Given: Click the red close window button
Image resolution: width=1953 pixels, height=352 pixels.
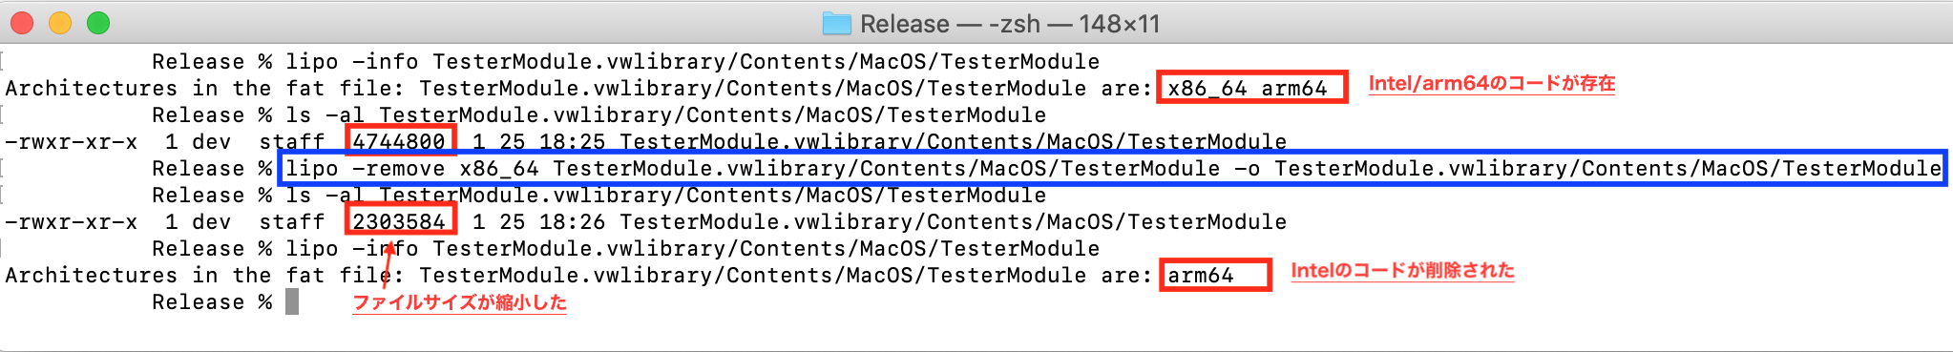Looking at the screenshot, I should [22, 23].
